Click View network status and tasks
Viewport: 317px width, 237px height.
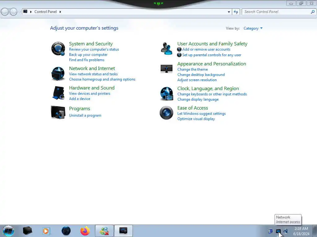pyautogui.click(x=93, y=74)
